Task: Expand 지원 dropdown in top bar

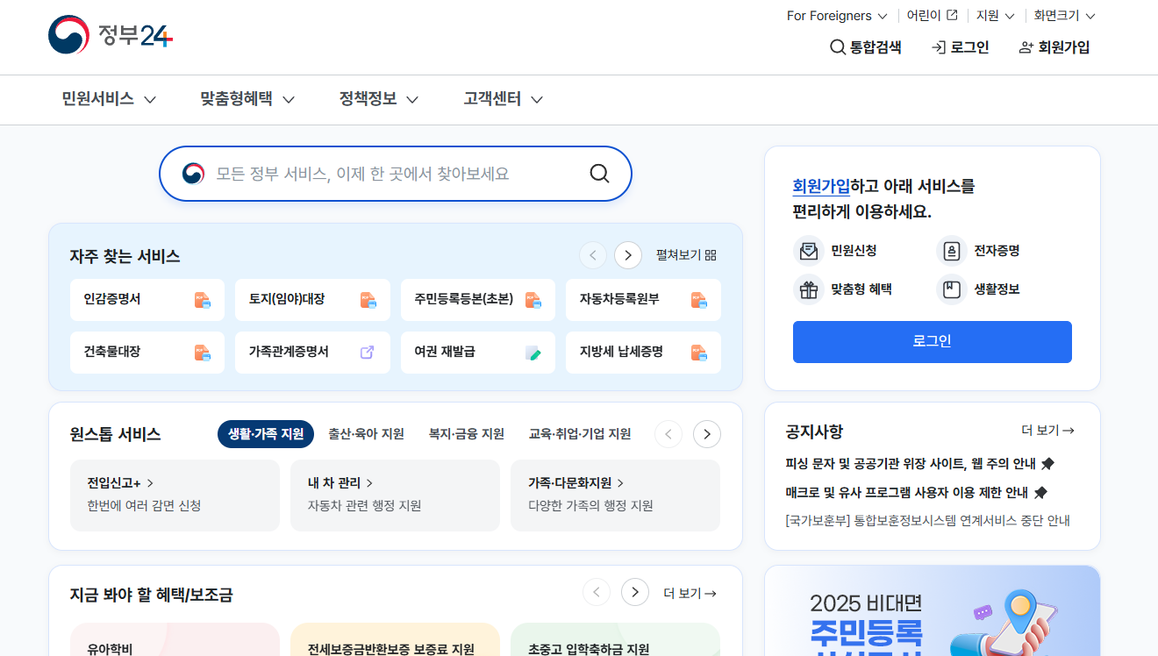Action: (996, 16)
